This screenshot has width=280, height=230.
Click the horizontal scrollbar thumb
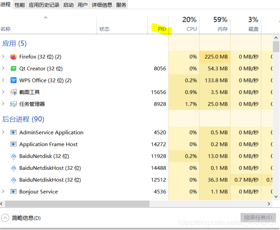[x=77, y=204]
